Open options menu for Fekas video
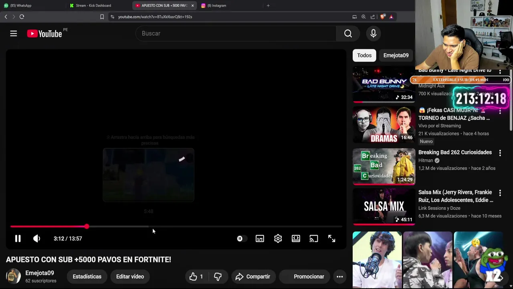Image resolution: width=513 pixels, height=289 pixels. pyautogui.click(x=500, y=111)
